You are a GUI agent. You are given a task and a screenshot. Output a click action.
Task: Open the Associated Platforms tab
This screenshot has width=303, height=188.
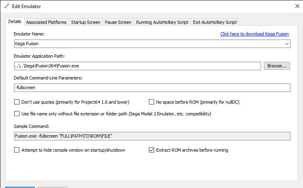(46, 22)
